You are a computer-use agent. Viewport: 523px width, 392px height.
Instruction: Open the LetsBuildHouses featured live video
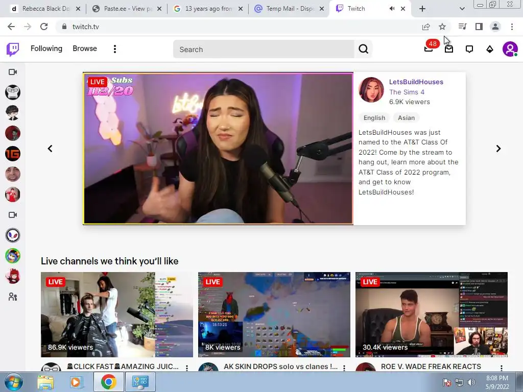[218, 149]
